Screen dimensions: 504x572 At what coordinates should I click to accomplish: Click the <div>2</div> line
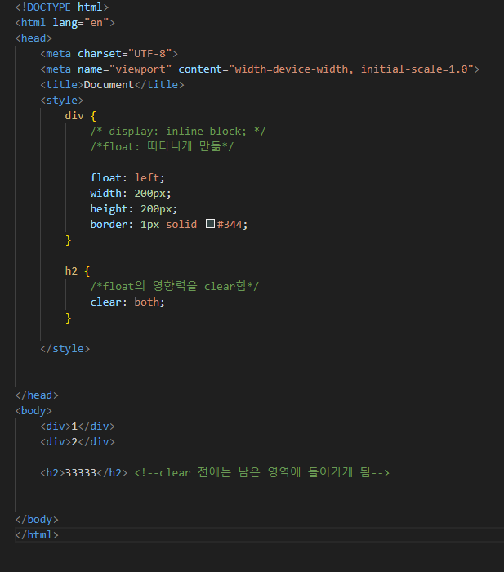click(78, 442)
